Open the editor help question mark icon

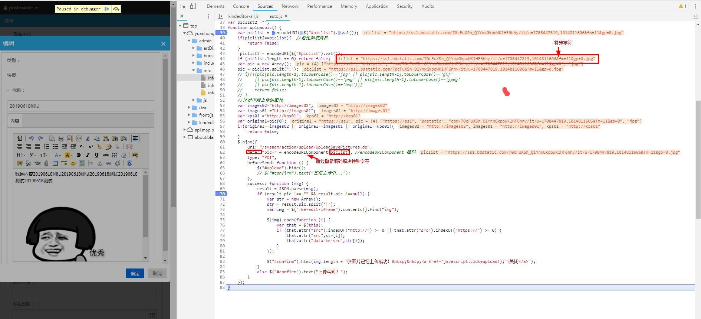tap(129, 163)
